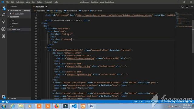The width and height of the screenshot is (194, 109).
Task: Click the Spaces indentation status item
Action: [x=148, y=102]
